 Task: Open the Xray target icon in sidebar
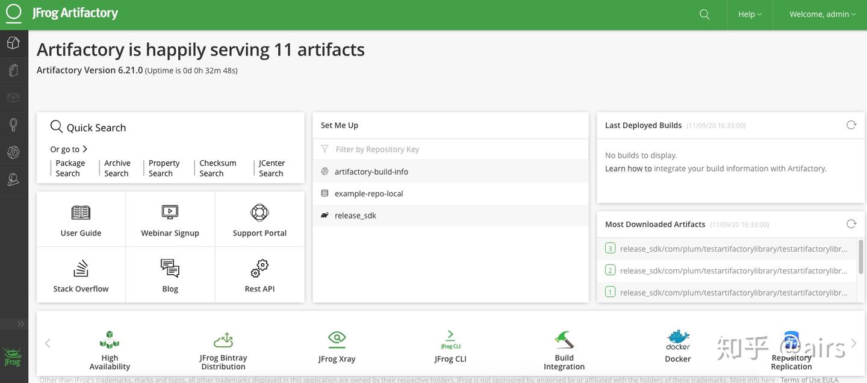pos(13,152)
